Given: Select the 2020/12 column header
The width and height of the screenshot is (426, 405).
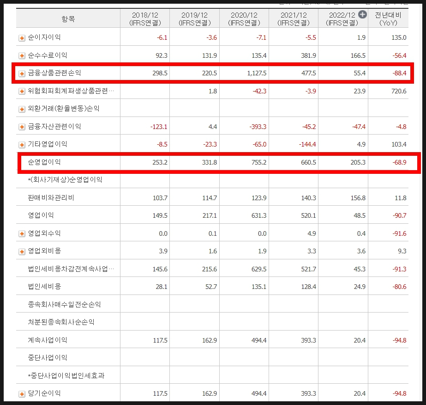Looking at the screenshot, I should (x=244, y=18).
